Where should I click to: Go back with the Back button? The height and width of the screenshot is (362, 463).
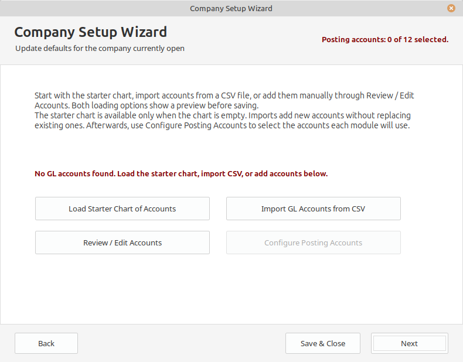click(x=46, y=343)
